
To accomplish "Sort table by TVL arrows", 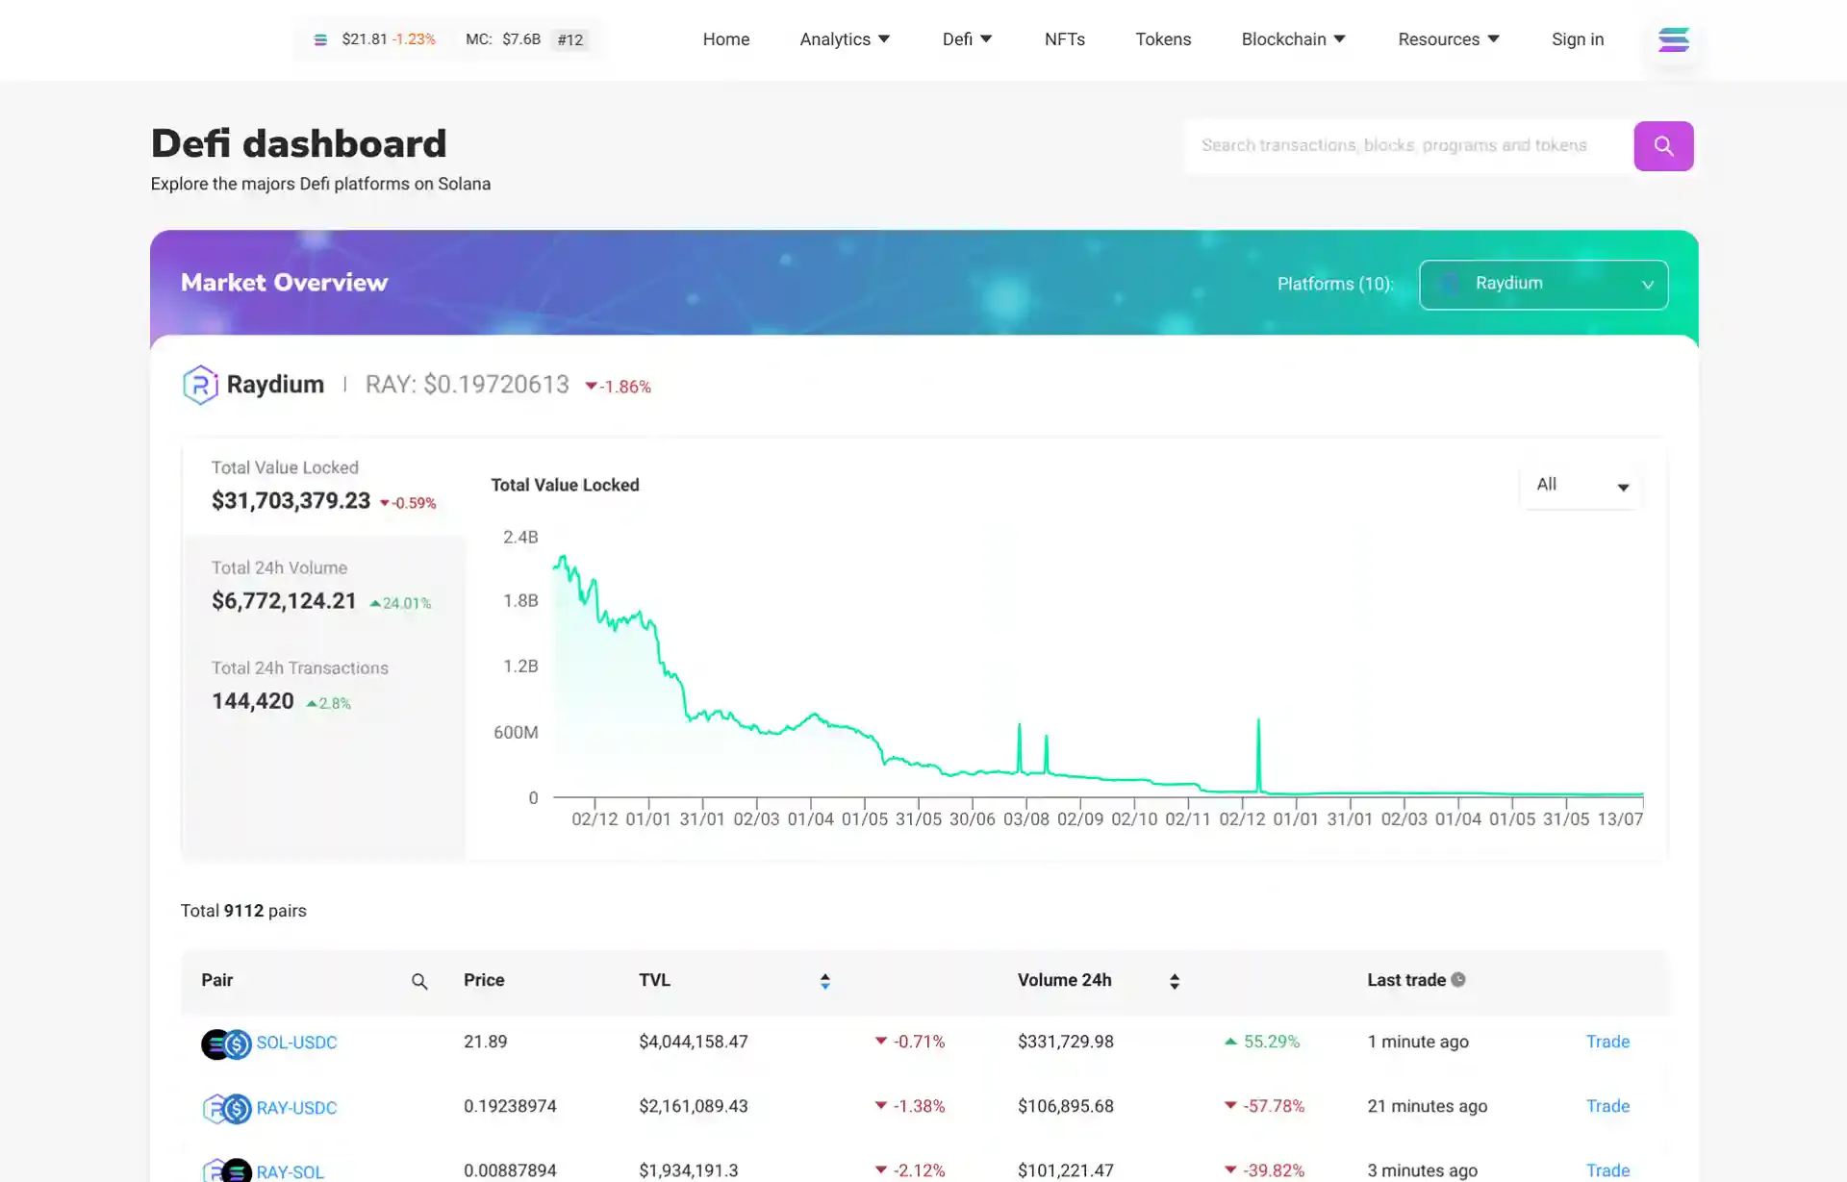I will point(824,981).
